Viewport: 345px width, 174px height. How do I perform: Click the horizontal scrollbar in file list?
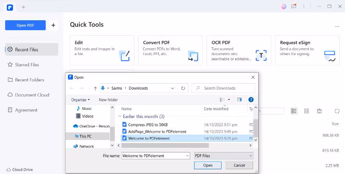pos(165,145)
